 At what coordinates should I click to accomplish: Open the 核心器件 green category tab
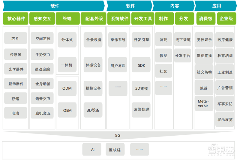point(16,19)
